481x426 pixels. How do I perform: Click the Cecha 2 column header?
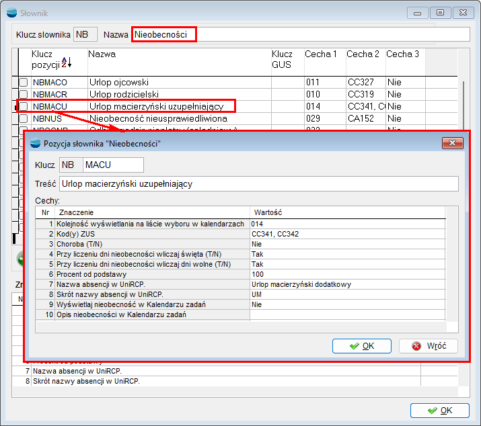click(363, 54)
